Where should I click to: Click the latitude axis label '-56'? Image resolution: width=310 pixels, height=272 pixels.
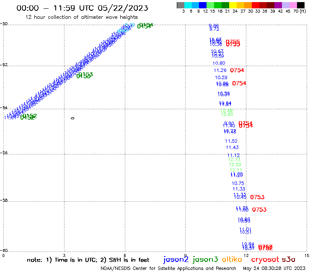pos(4,153)
